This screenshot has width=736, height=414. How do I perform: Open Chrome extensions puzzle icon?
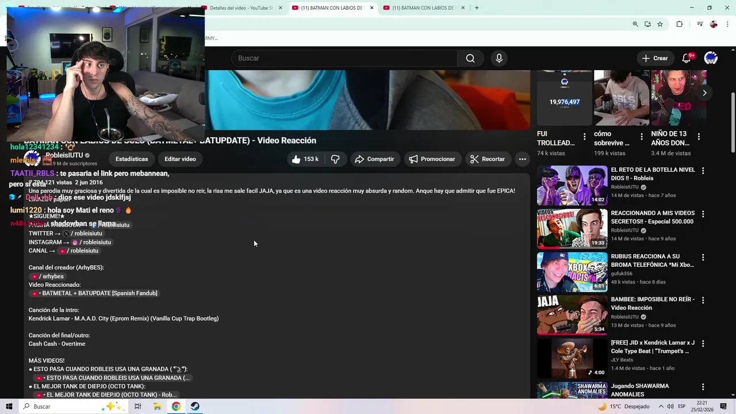pos(679,24)
